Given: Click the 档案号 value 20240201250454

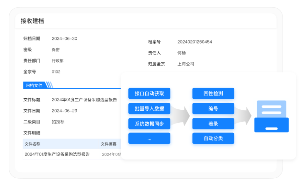Looking at the screenshot, I should [x=195, y=42].
